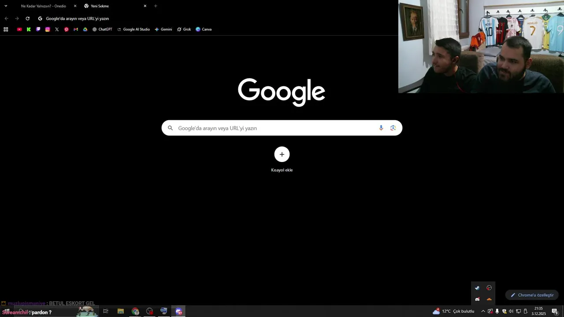Open OBS Studio on the taskbar
The image size is (564, 317).
pyautogui.click(x=149, y=311)
